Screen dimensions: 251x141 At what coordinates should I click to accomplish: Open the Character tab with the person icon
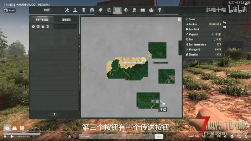(x=75, y=10)
